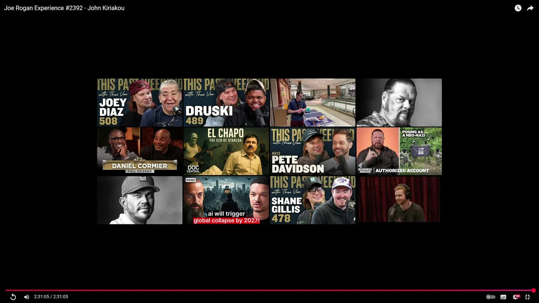The width and height of the screenshot is (539, 303).
Task: Open the HD settings gear
Action: click(515, 297)
